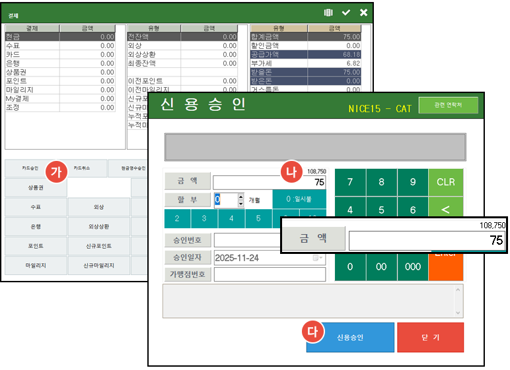Select 4-month installment button
Screen dimensions: 510x370
point(231,218)
